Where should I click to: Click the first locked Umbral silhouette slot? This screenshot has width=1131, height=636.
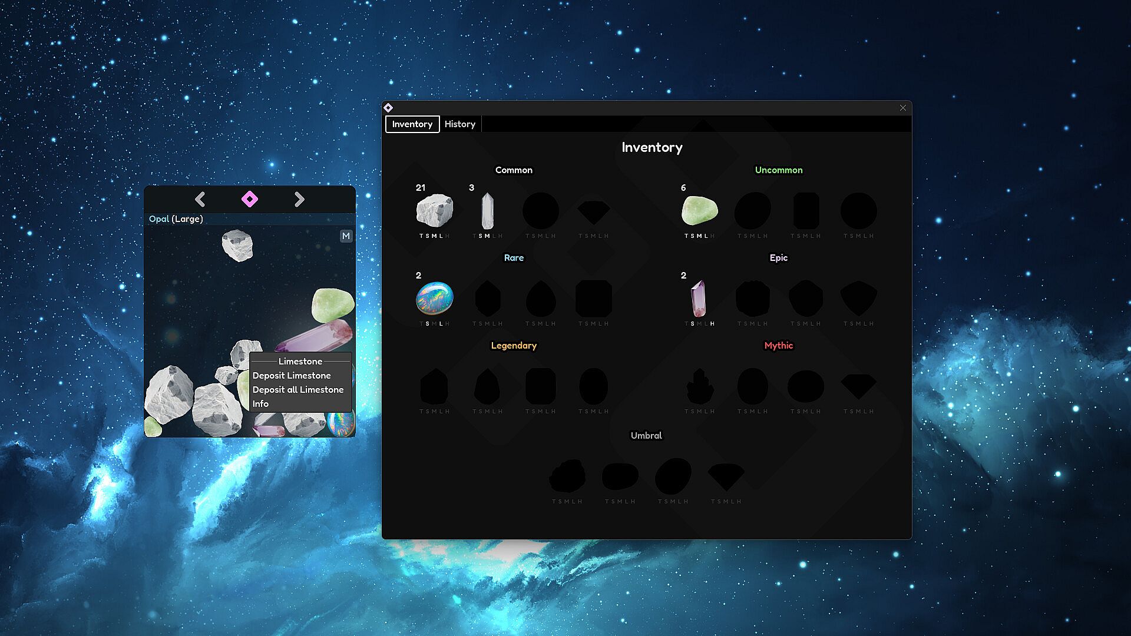[567, 476]
